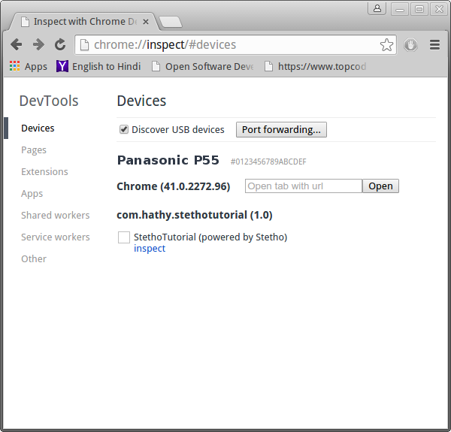Select Service workers in the sidebar

pyautogui.click(x=56, y=237)
